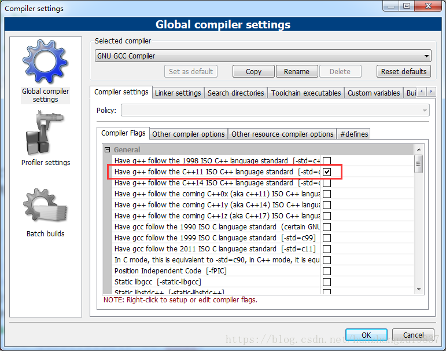Viewport: 446px width, 351px height.
Task: Click the Rename compiler button
Action: (x=297, y=71)
